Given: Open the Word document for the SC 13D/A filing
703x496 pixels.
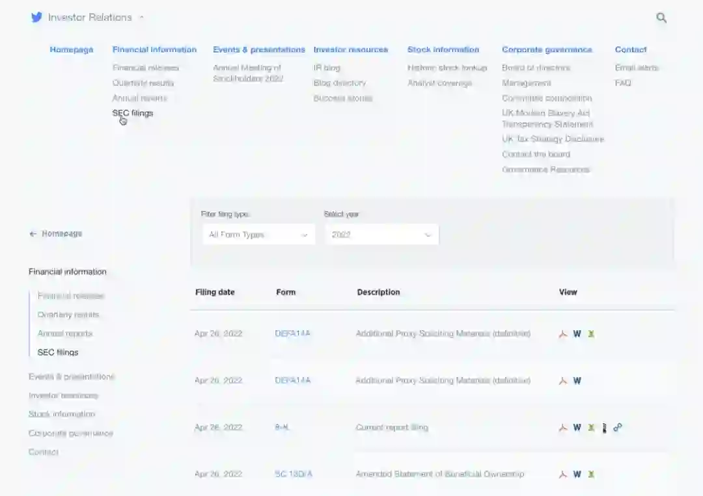Looking at the screenshot, I should click(577, 475).
